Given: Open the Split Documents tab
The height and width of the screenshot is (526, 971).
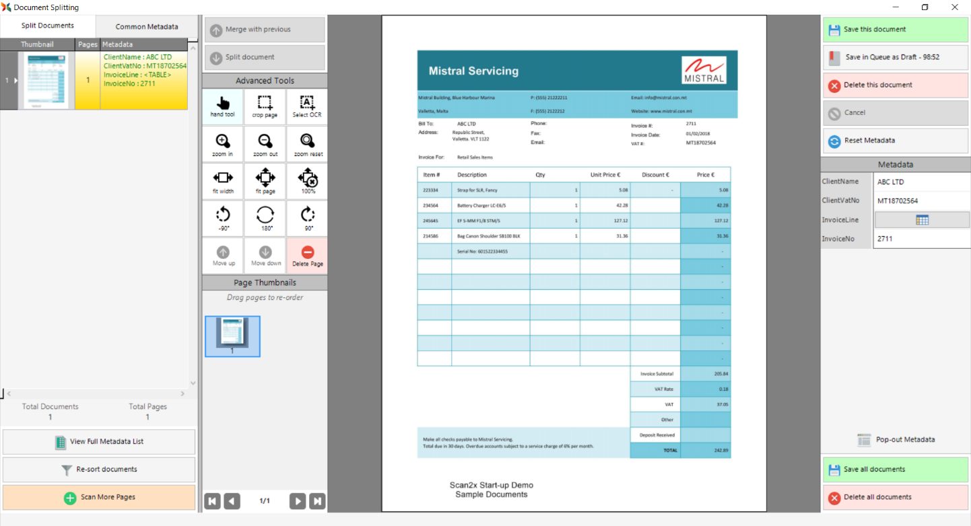Looking at the screenshot, I should point(48,26).
